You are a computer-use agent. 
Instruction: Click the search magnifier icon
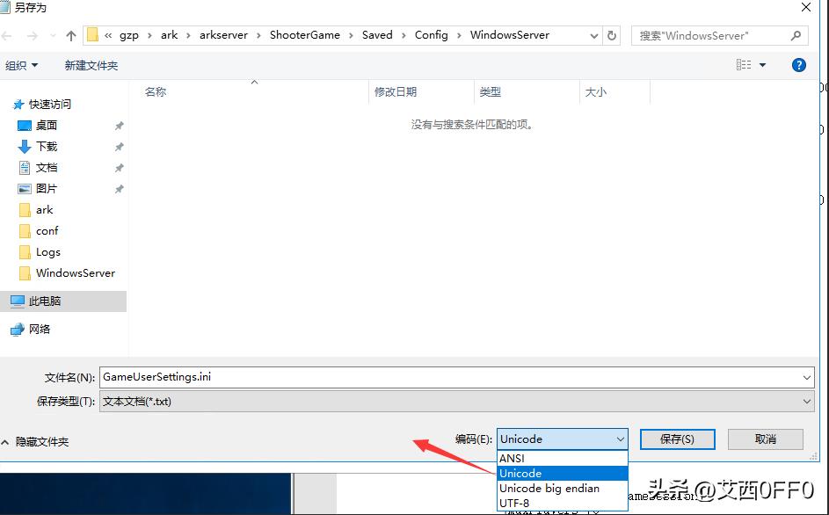(796, 35)
